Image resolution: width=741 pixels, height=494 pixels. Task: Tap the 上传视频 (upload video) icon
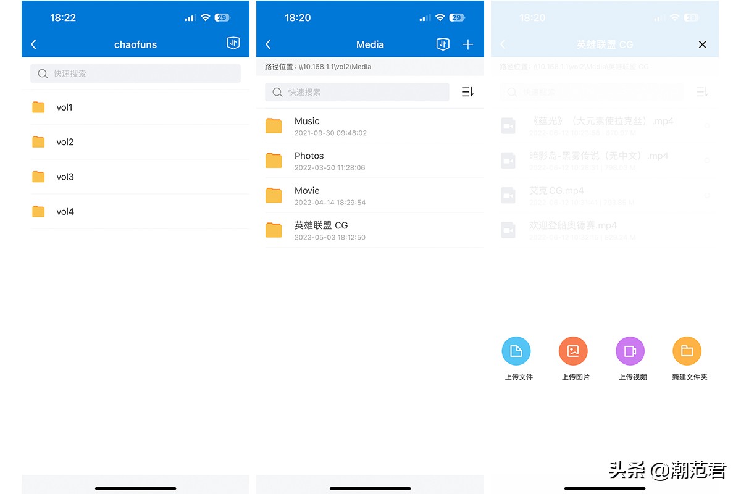point(630,350)
